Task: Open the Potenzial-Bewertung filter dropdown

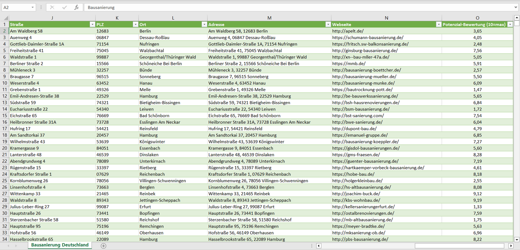Action: pyautogui.click(x=510, y=24)
